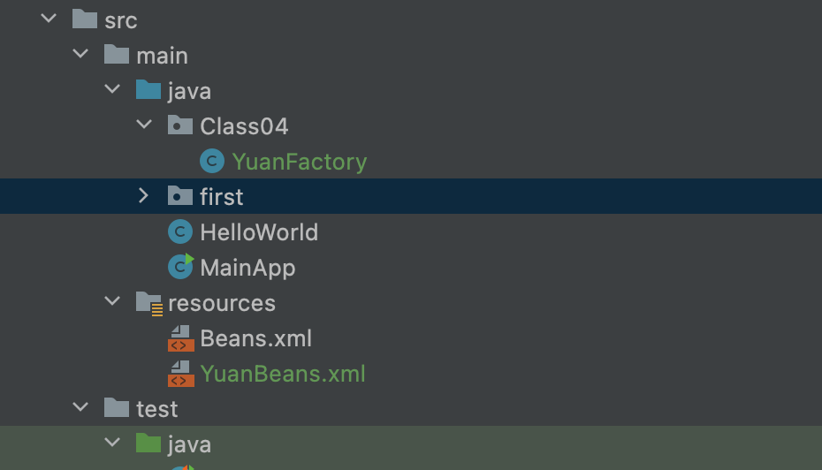
Task: Collapse the blue java source folder chevron
Action: coord(112,89)
